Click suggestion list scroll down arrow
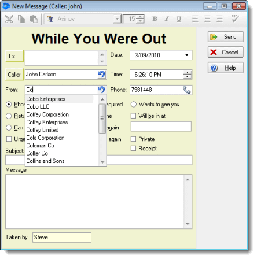This screenshot has height=259, width=257. (102, 162)
